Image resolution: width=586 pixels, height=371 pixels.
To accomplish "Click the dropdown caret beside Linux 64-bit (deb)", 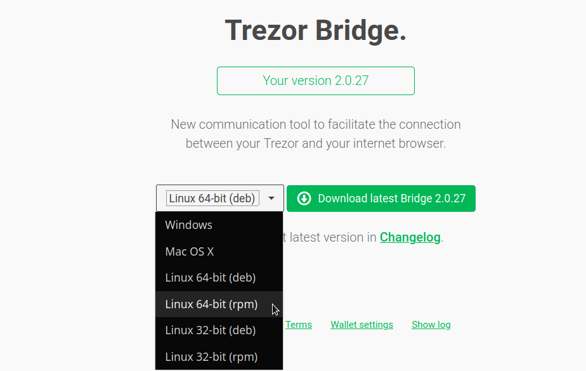I will click(x=271, y=199).
